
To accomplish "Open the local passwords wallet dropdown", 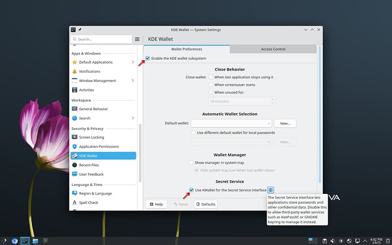I will click(x=231, y=142).
